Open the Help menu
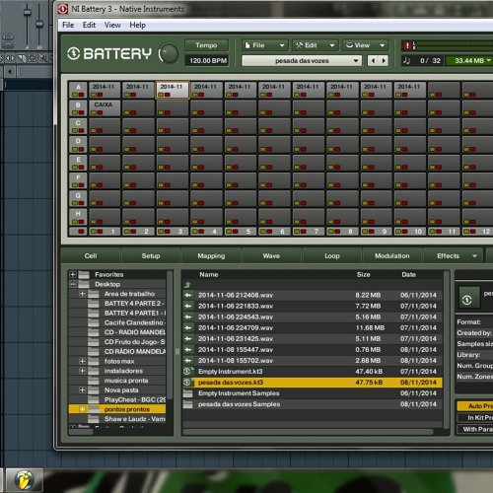Screen dimensions: 493x493 click(137, 25)
